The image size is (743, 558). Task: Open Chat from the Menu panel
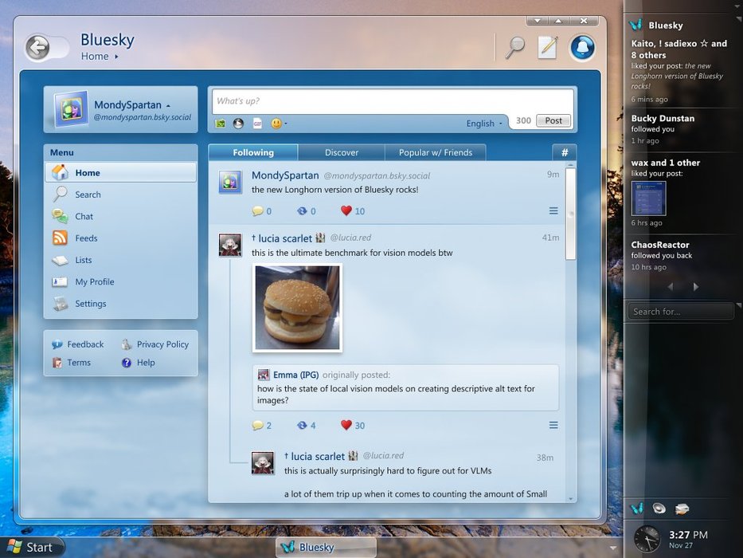tap(121, 216)
